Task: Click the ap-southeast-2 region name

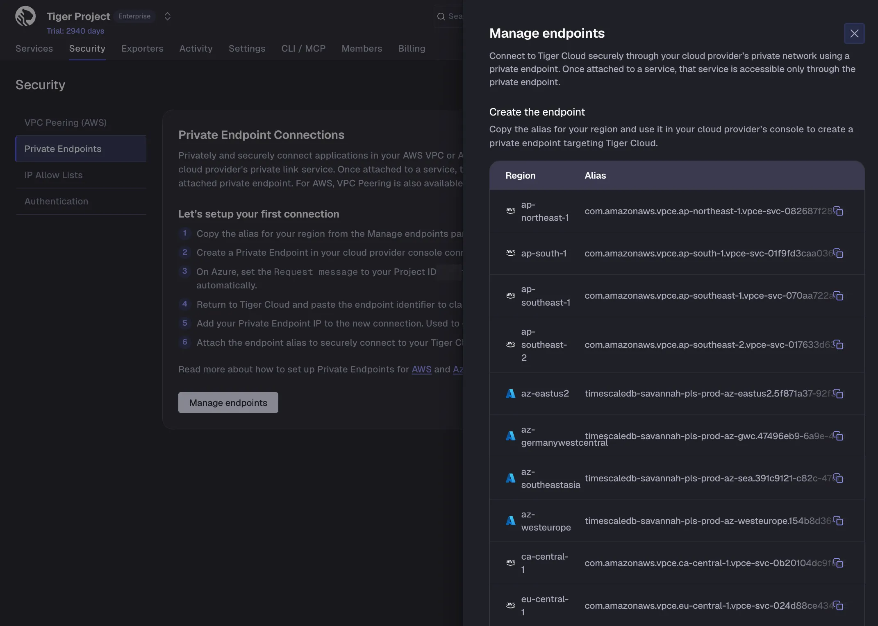Action: 544,345
